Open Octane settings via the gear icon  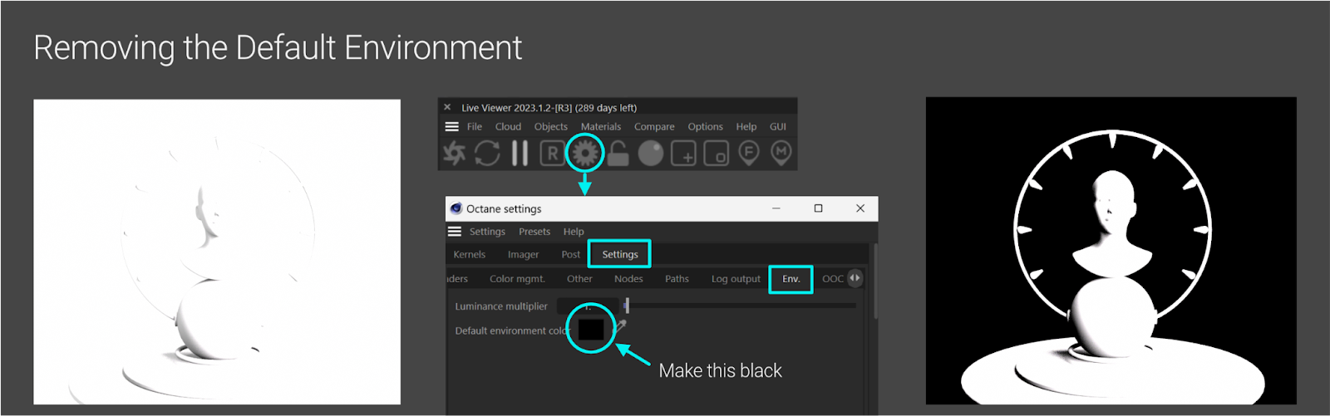[585, 153]
